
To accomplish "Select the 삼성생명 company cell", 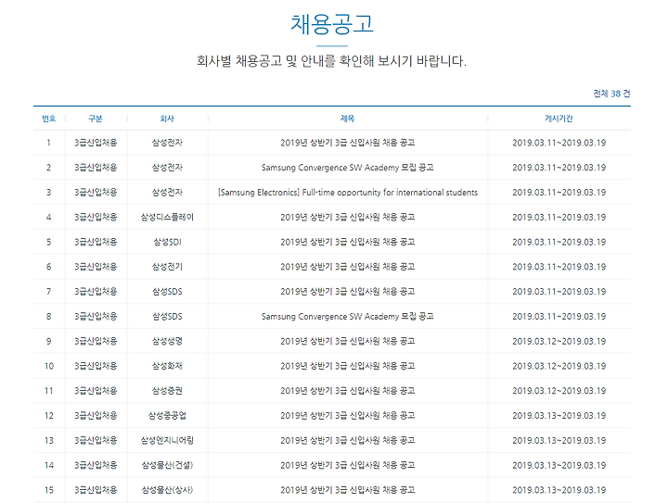I will (167, 341).
